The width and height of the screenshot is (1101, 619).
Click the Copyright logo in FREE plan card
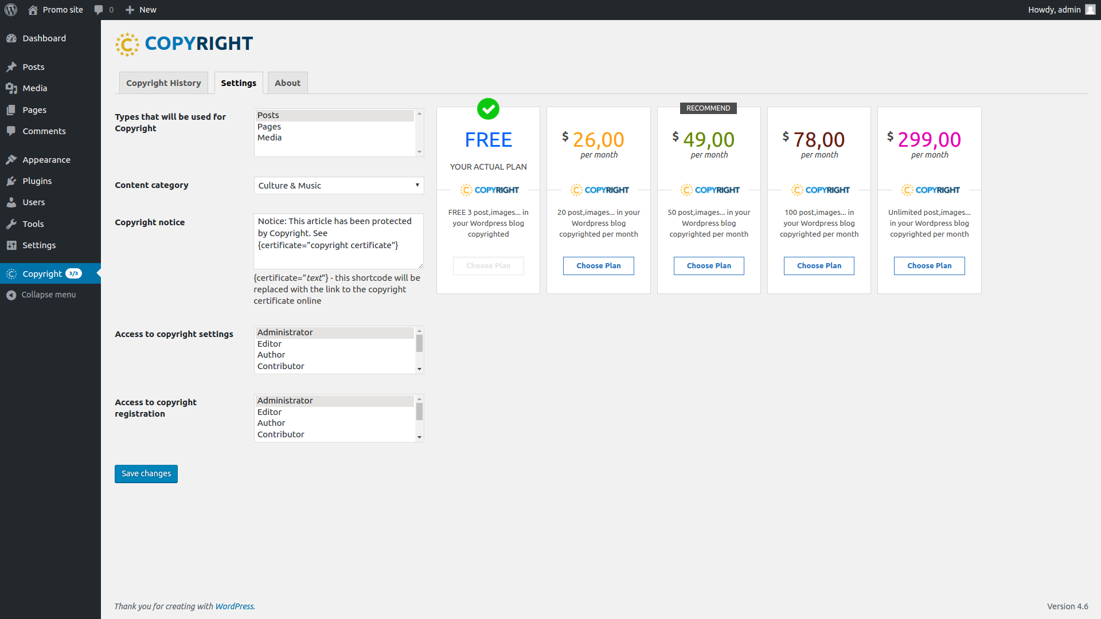click(x=489, y=190)
